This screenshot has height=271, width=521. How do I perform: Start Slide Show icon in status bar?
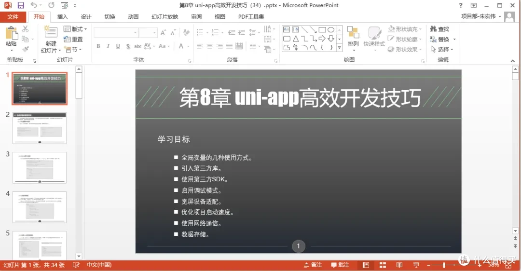click(416, 265)
